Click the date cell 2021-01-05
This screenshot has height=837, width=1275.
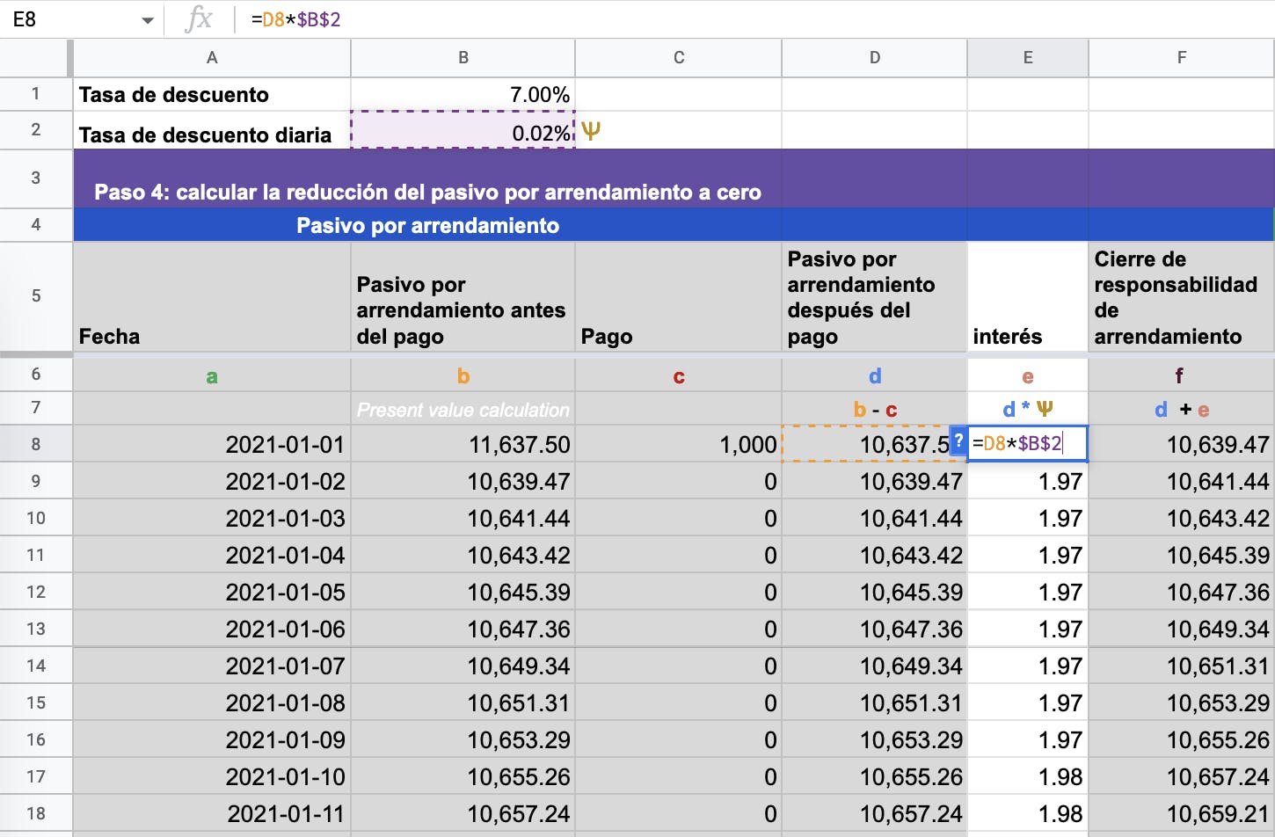pos(212,592)
